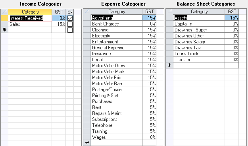Select the Wages expense category

[117, 137]
